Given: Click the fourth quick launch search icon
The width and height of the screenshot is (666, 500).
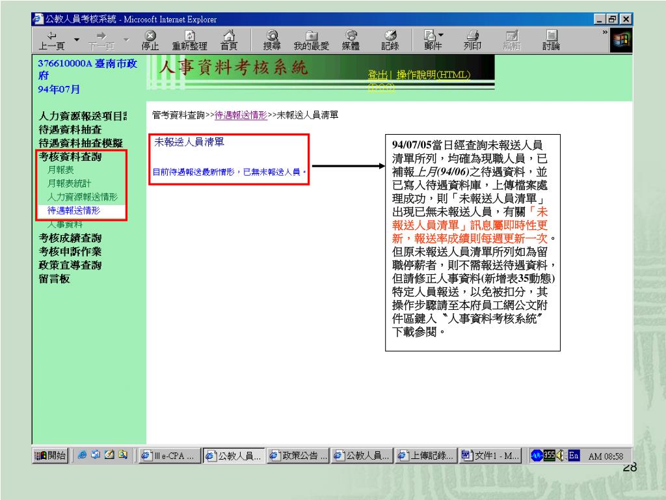Looking at the screenshot, I should click(x=123, y=455).
